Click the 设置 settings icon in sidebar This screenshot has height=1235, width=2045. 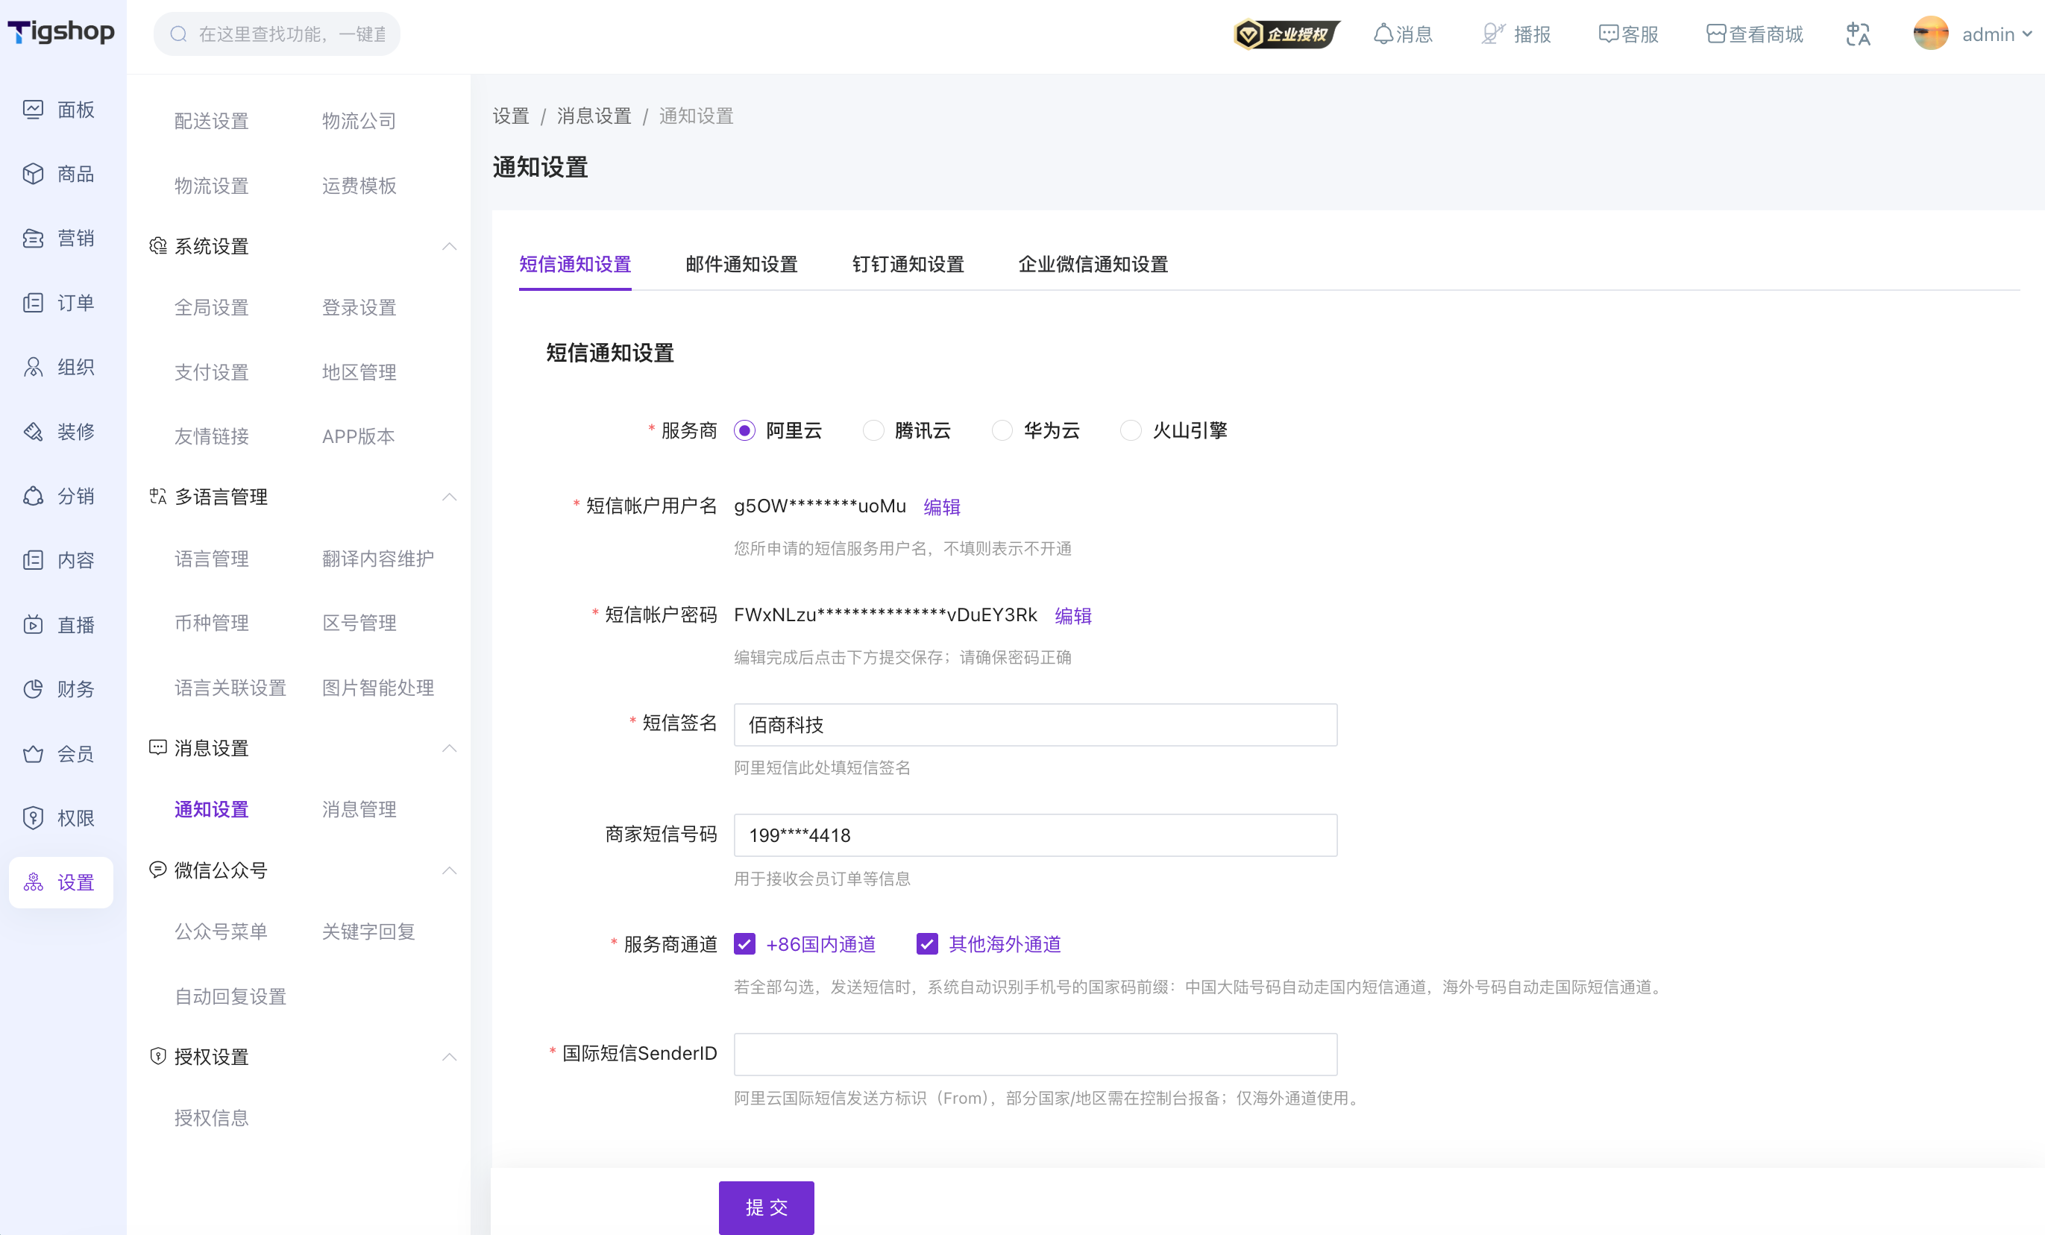click(34, 882)
